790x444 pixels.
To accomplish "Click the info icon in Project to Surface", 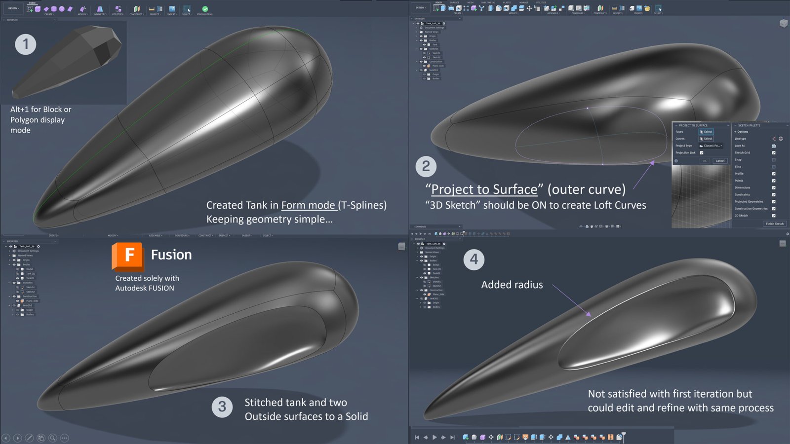I will coord(676,161).
